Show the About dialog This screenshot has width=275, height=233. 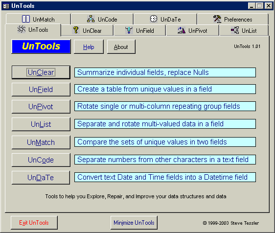121,47
